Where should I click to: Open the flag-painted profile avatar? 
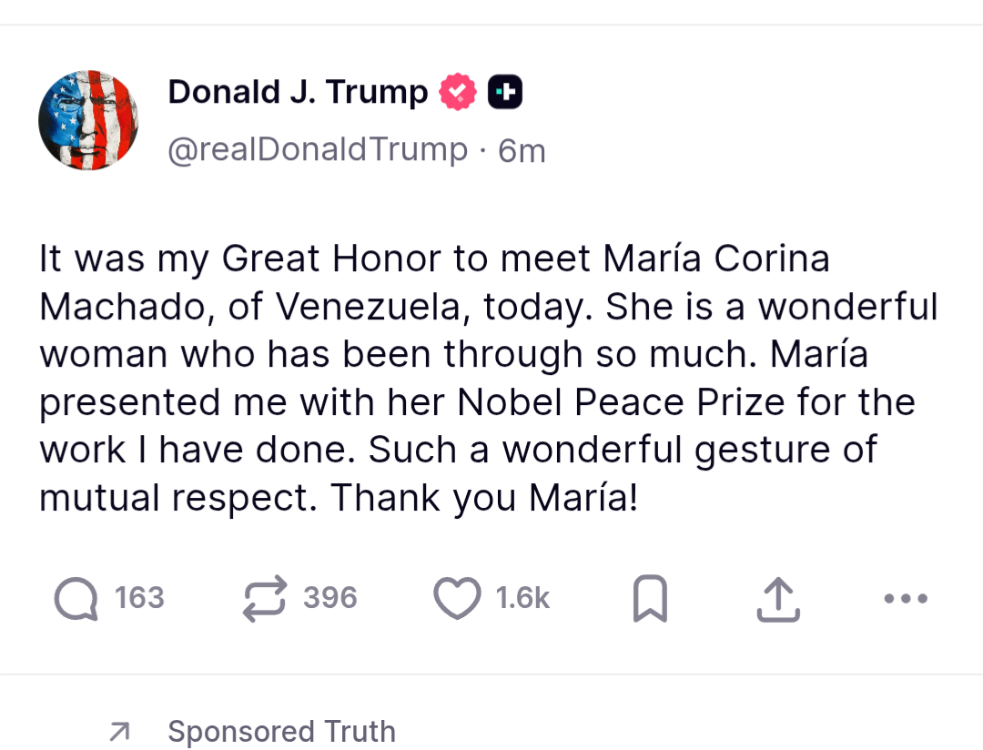coord(88,120)
